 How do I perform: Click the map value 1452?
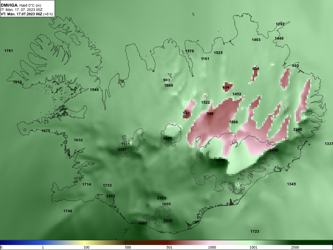237,94
